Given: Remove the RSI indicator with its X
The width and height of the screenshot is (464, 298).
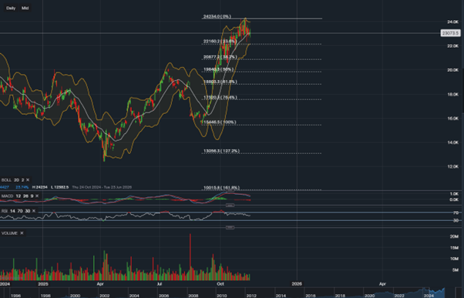Looking at the screenshot, I should [x=34, y=211].
